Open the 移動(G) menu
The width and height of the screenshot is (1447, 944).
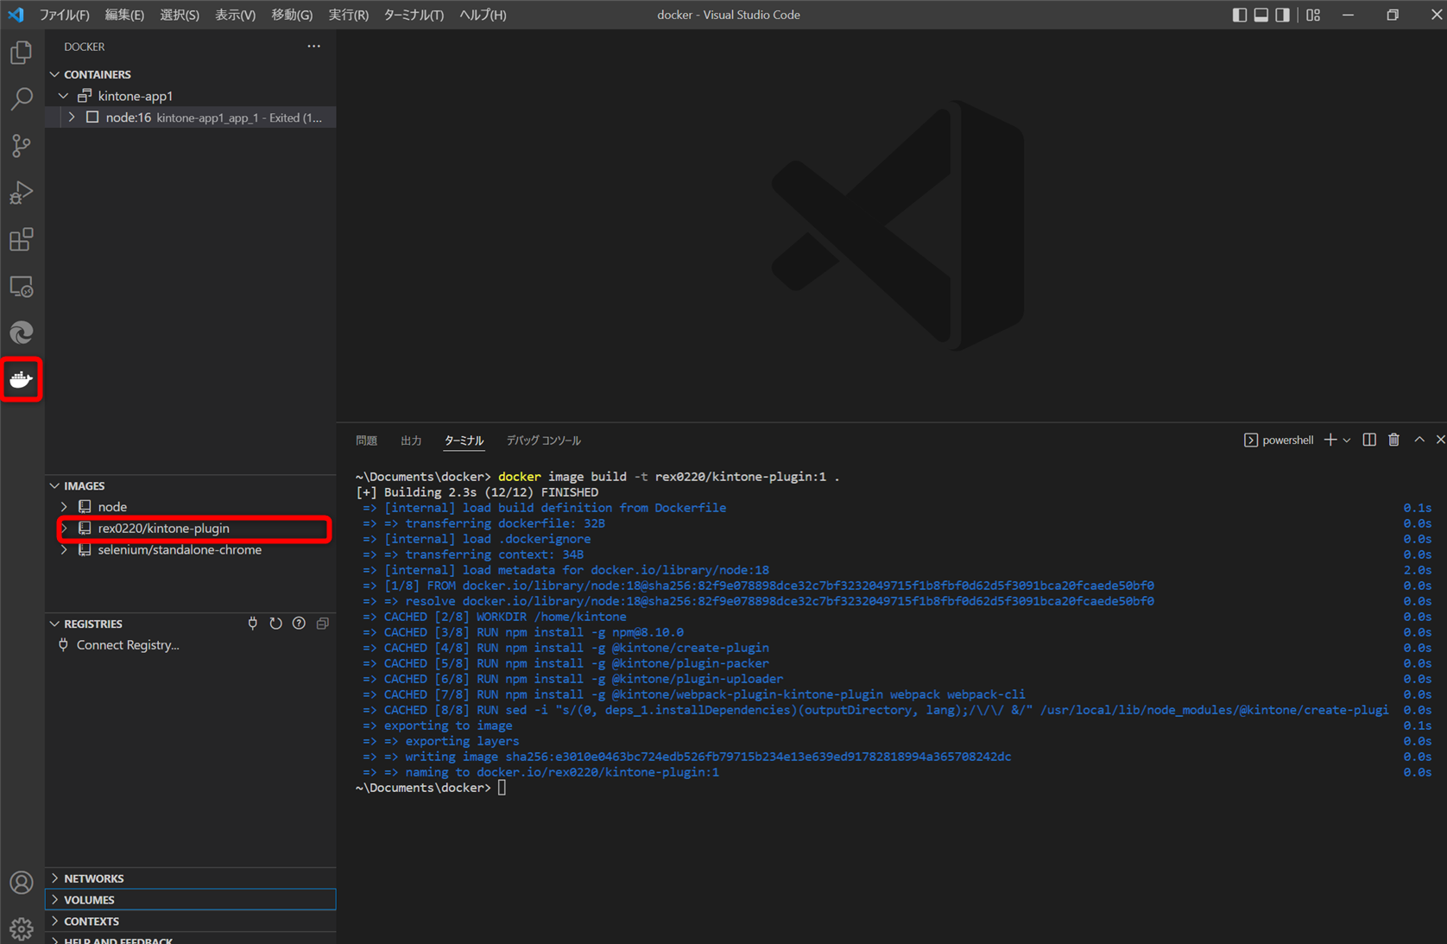coord(292,15)
